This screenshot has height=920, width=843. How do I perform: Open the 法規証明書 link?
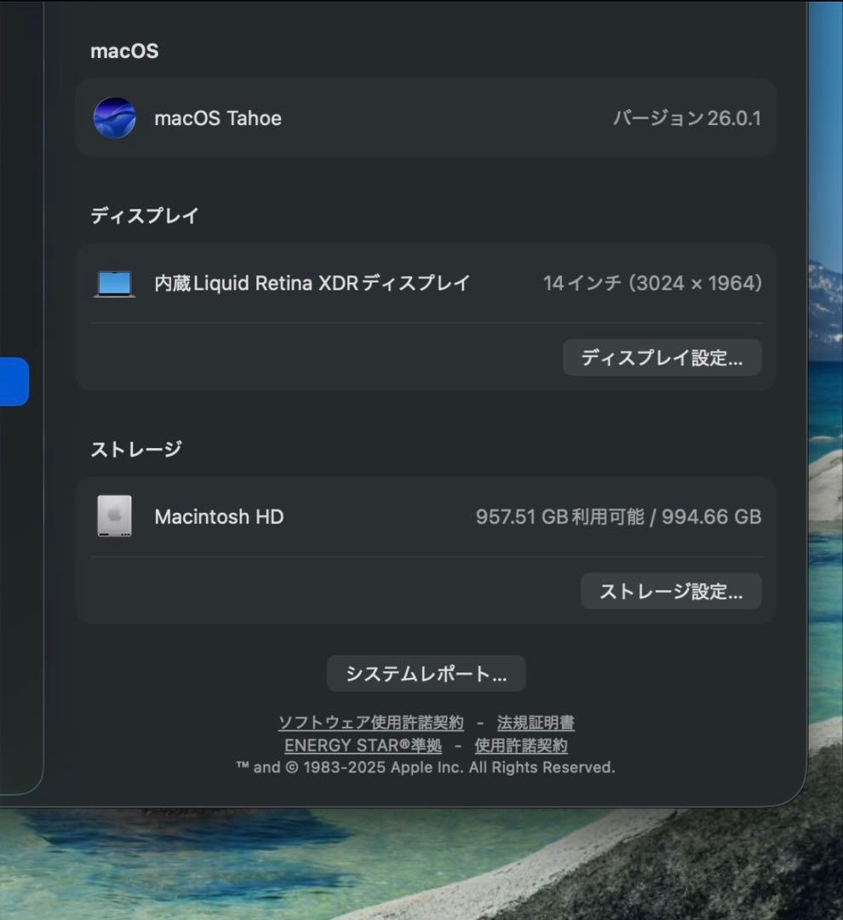click(x=536, y=722)
